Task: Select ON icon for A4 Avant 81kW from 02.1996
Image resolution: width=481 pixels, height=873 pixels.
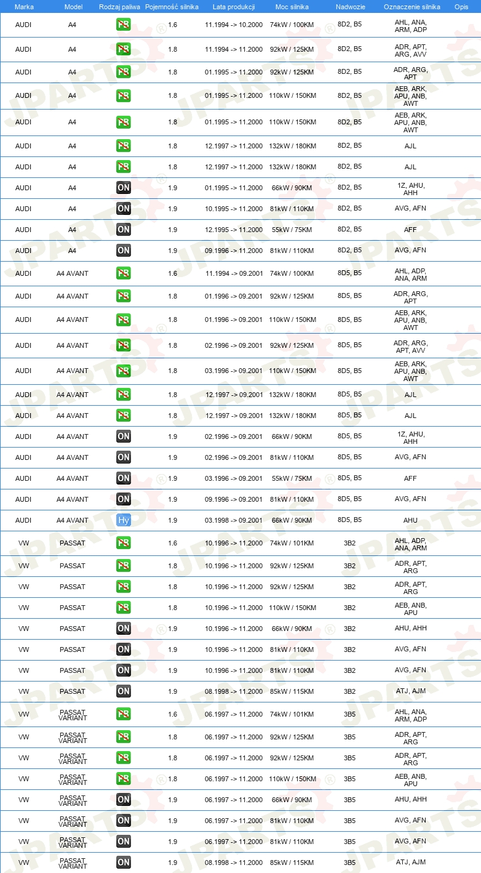Action: pos(124,457)
